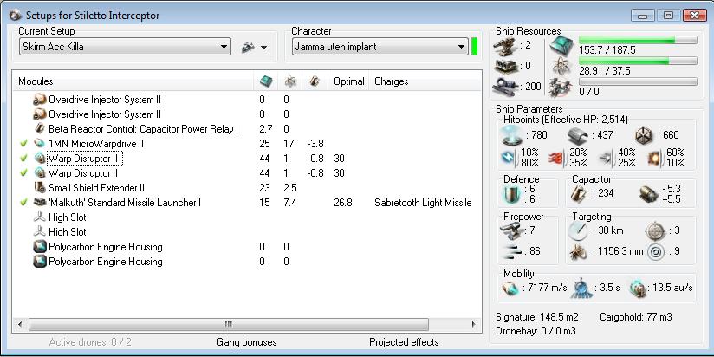Select Small Shield Extender II module
Viewport: 714px width, 357px height.
point(246,188)
